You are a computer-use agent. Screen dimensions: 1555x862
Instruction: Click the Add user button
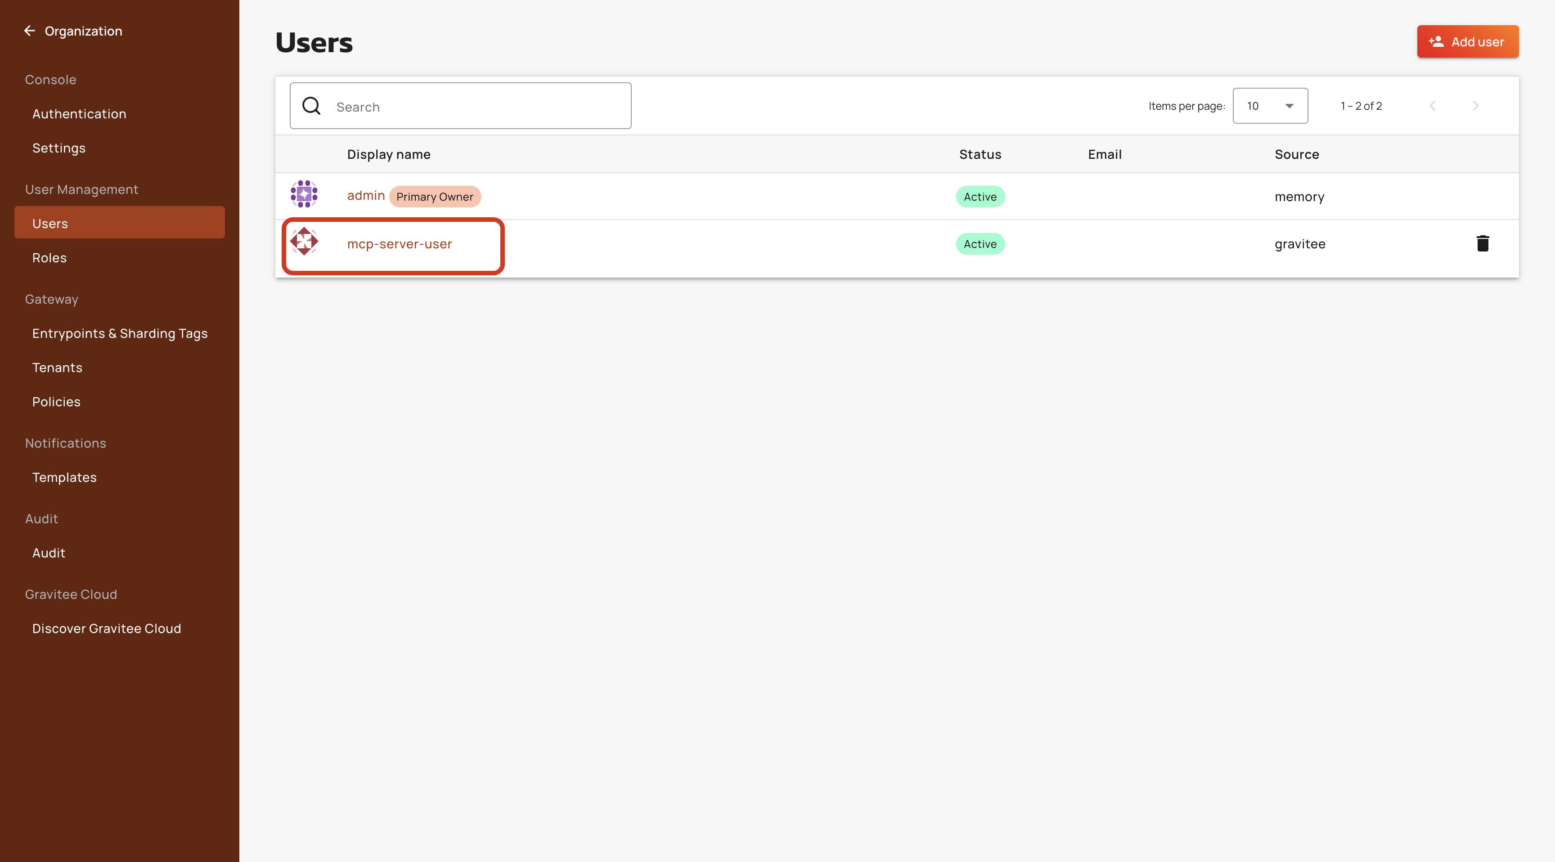pos(1467,42)
